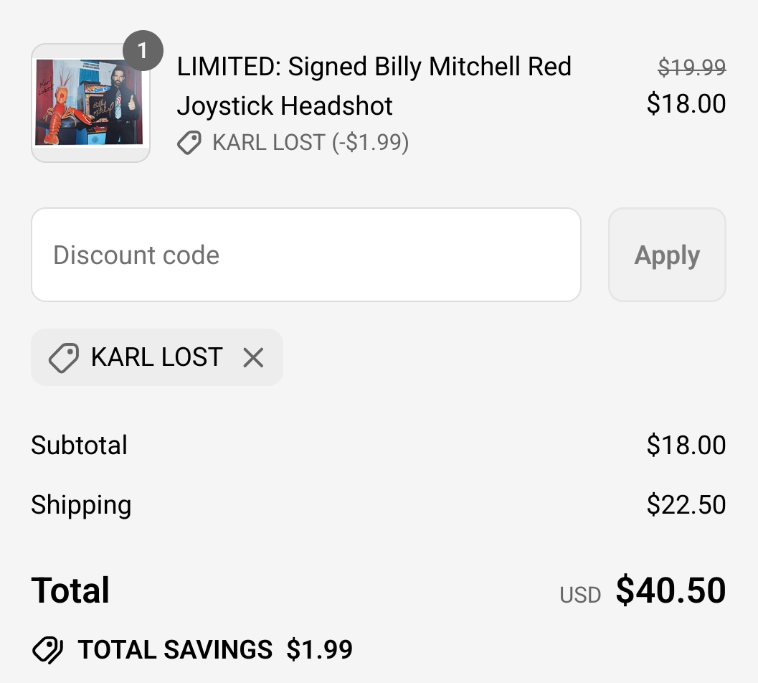This screenshot has height=683, width=758.
Task: Click the Shipping label
Action: (81, 506)
